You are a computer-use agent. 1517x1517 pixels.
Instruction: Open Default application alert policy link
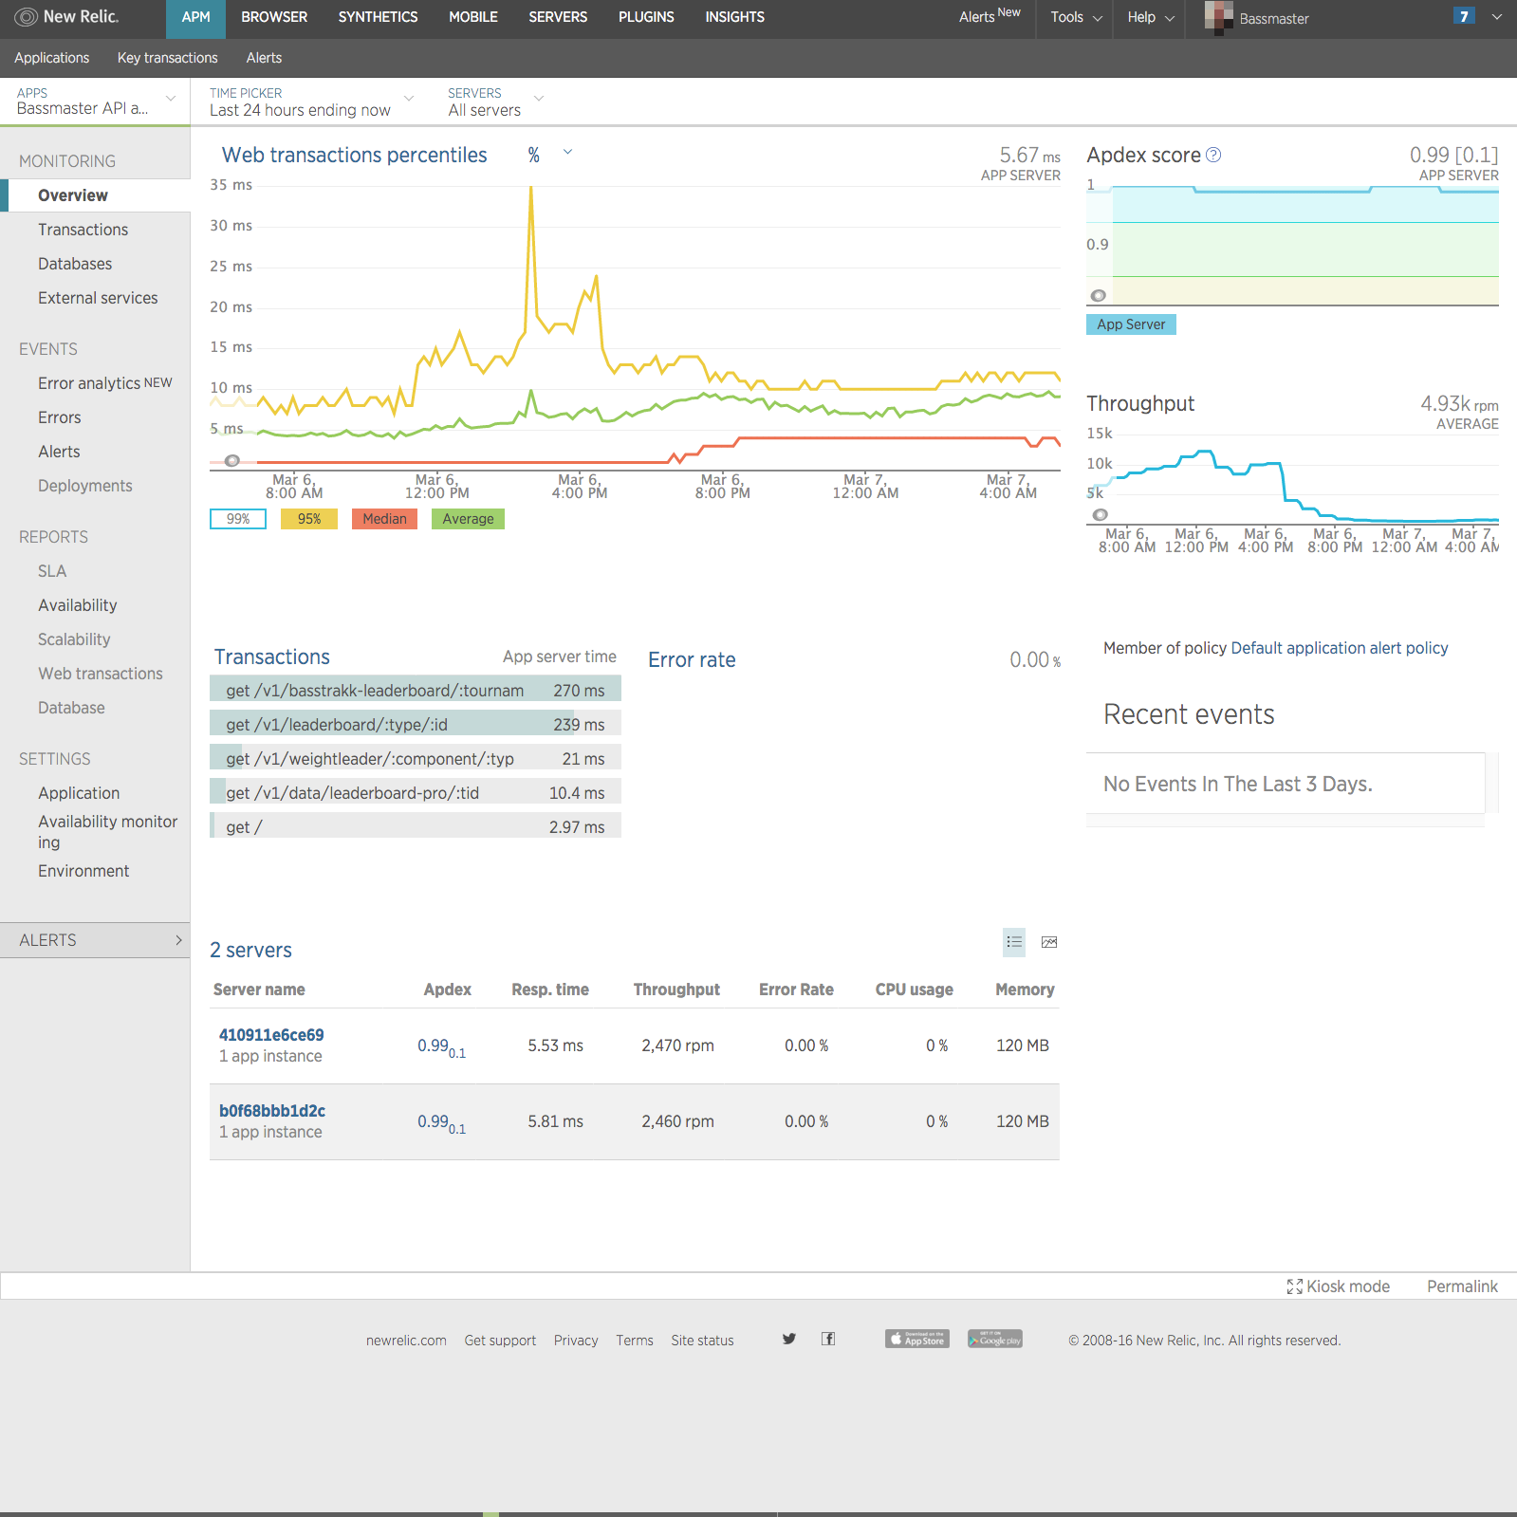[x=1340, y=648]
